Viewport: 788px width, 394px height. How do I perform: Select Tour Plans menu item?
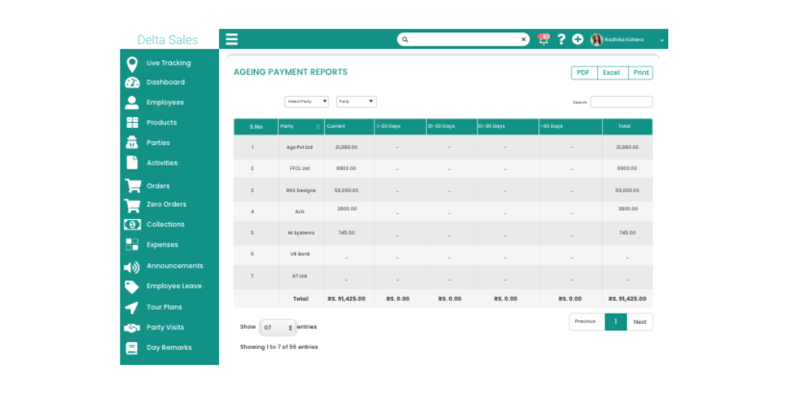click(x=164, y=307)
